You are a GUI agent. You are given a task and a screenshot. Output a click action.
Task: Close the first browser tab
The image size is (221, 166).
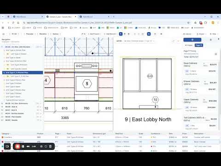click(42, 17)
